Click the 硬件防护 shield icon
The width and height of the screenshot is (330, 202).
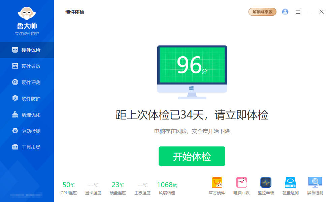point(15,98)
